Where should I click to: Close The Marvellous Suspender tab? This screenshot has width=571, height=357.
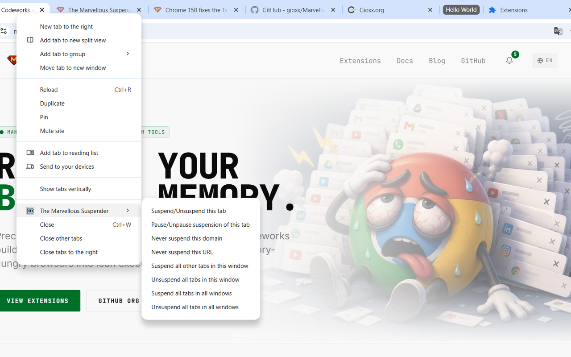(139, 10)
